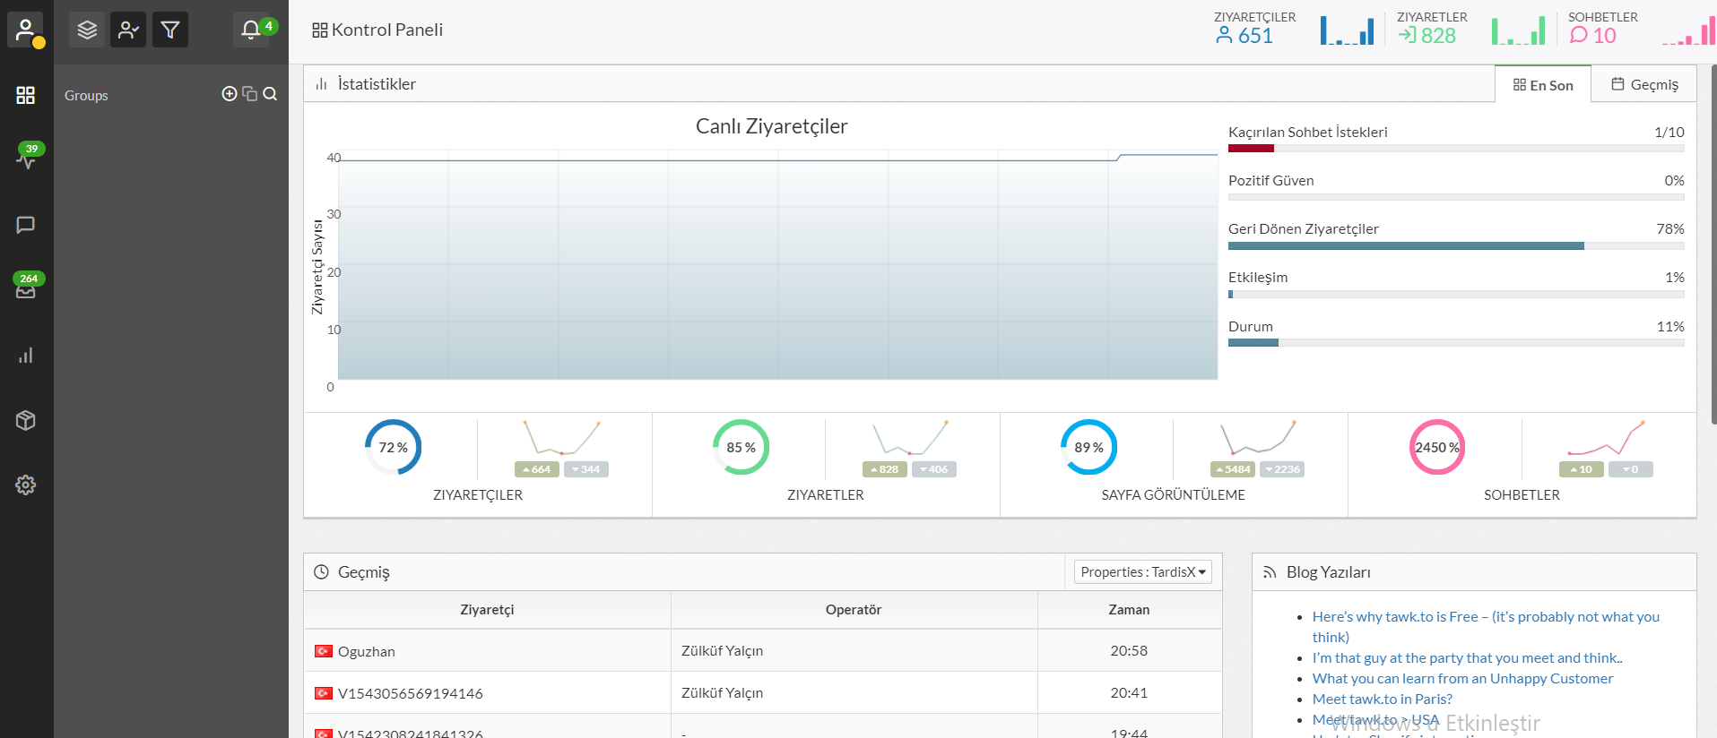Click the visits arrow icon beside 828
1717x738 pixels.
tap(1408, 36)
